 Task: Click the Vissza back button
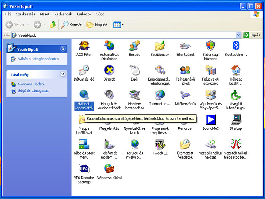15,25
